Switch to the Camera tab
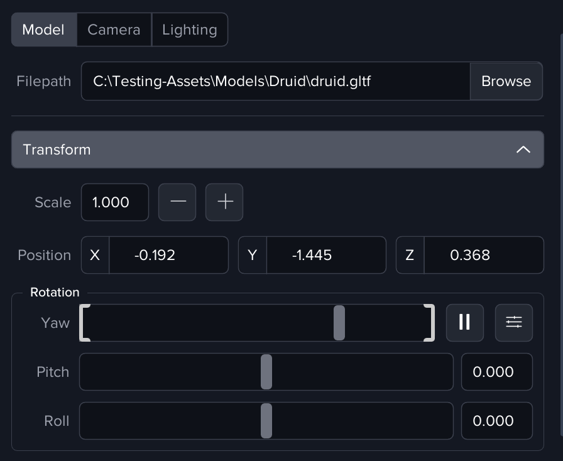The image size is (563, 461). pos(114,30)
